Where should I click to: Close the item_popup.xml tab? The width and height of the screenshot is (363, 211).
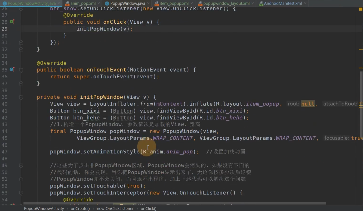click(192, 4)
